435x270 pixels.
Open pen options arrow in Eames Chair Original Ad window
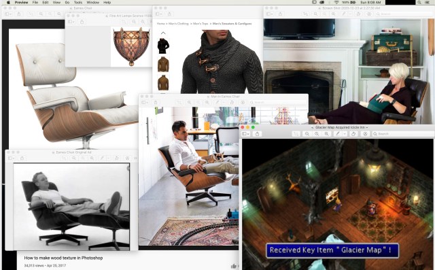click(x=109, y=158)
